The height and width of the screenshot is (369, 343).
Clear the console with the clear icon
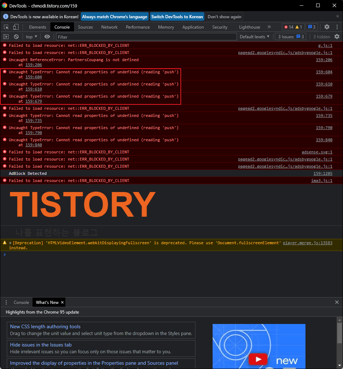16,37
